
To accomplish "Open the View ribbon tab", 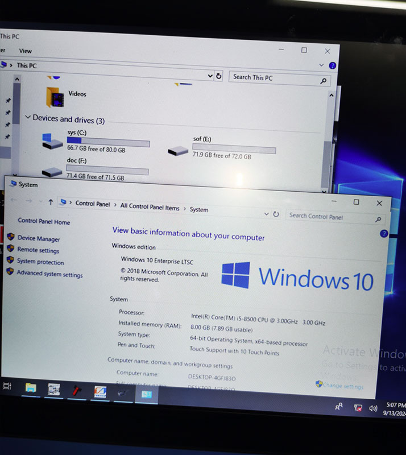I will click(26, 51).
